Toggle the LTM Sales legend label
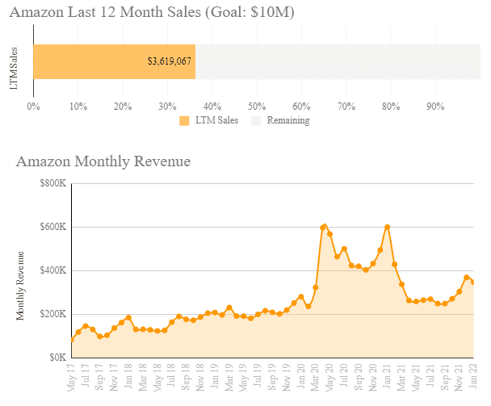This screenshot has height=406, width=491. [215, 121]
